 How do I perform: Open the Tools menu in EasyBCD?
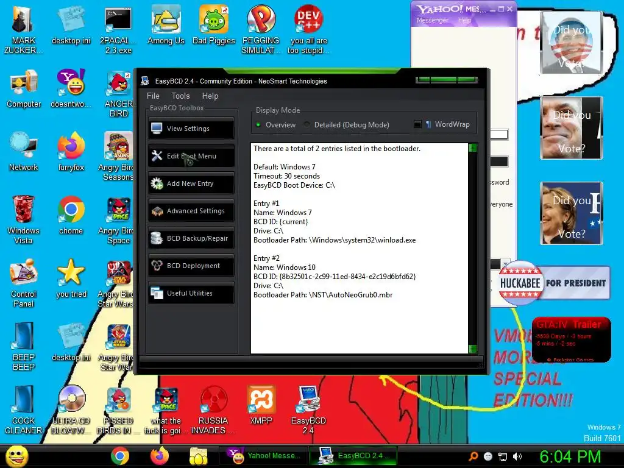180,96
